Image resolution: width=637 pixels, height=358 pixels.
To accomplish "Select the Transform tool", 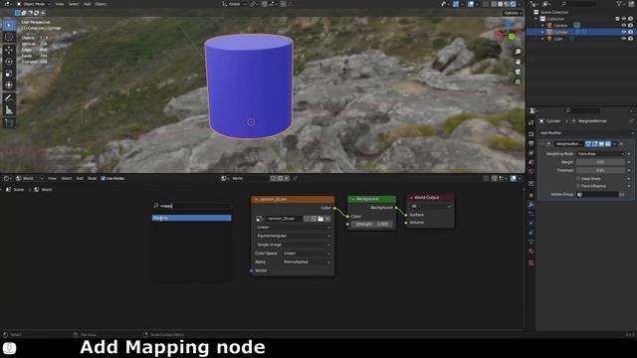I will coord(9,86).
